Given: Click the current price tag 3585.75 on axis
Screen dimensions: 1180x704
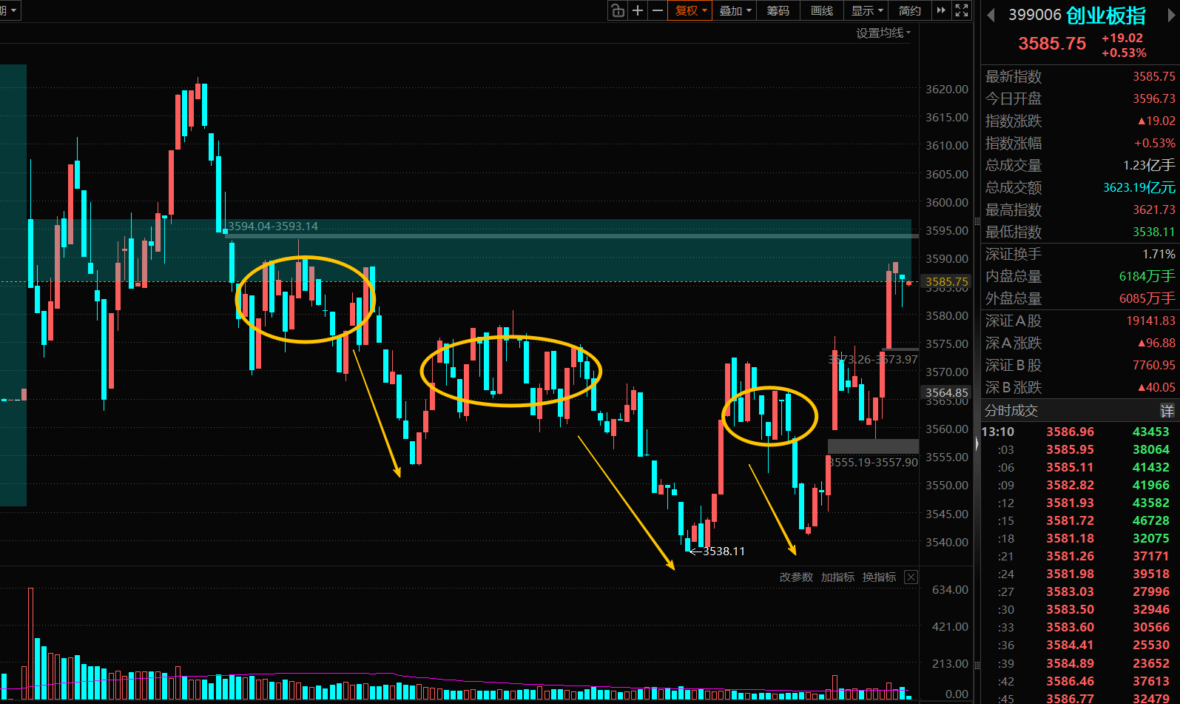Looking at the screenshot, I should pos(947,281).
